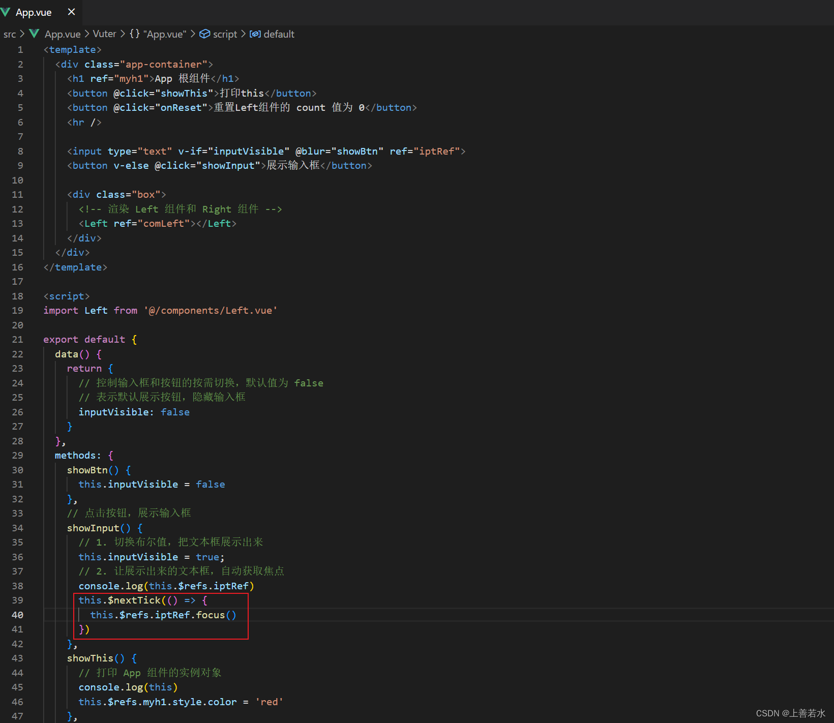Click ref="iptRef" on line 8
The width and height of the screenshot is (834, 723).
tap(425, 152)
